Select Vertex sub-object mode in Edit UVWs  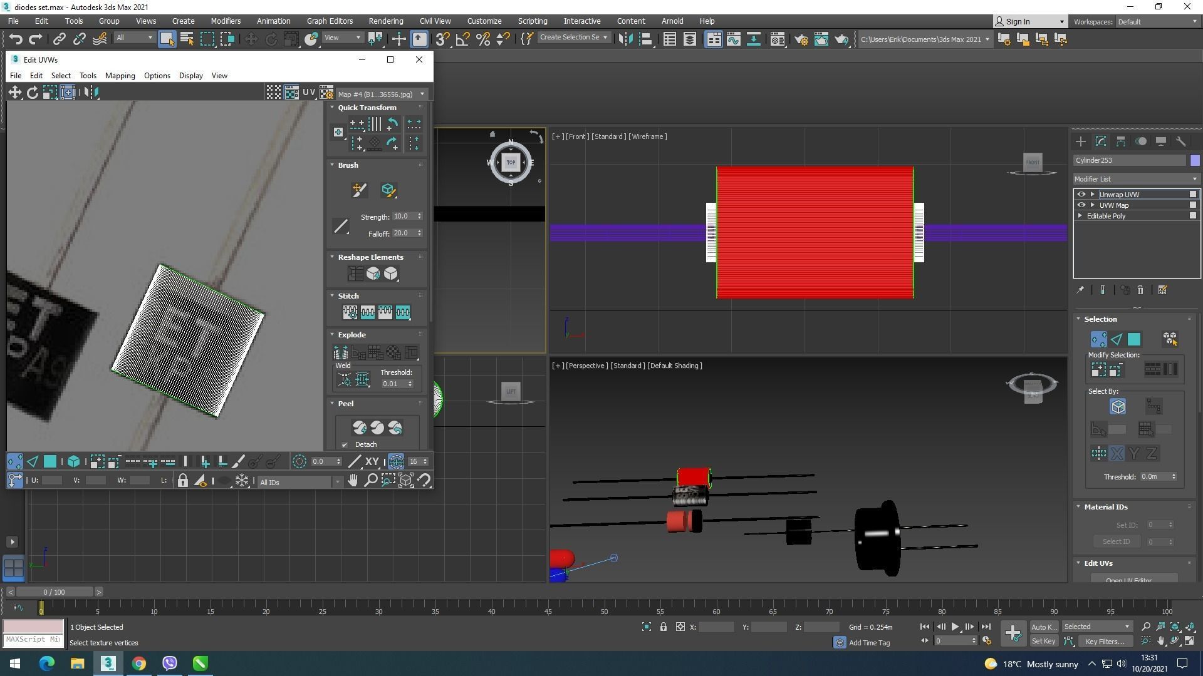tap(14, 462)
